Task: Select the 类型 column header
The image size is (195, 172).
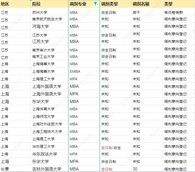Action: tap(168, 4)
